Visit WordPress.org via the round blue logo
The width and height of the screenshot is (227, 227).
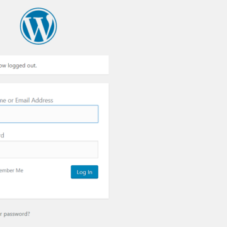[x=38, y=26]
